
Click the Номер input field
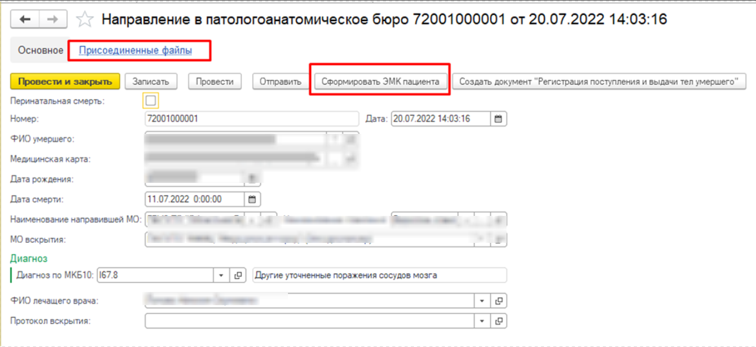(251, 119)
